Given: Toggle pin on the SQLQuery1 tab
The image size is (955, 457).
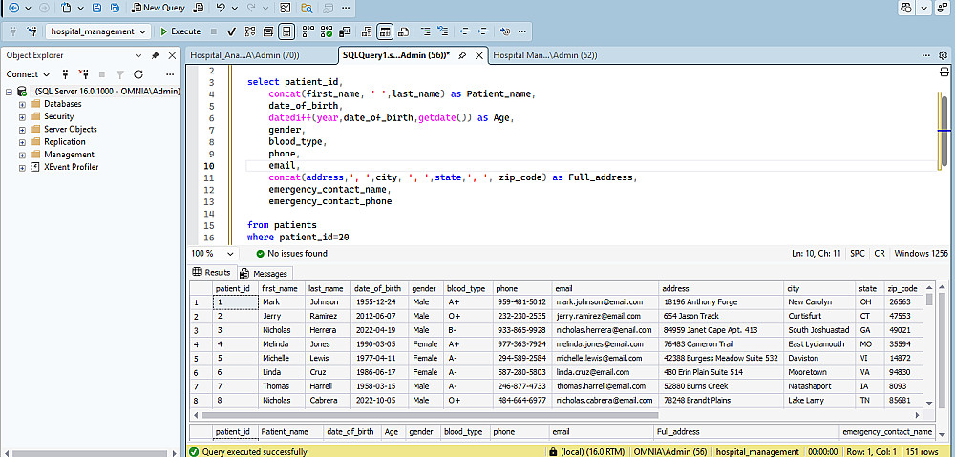Looking at the screenshot, I should point(462,55).
